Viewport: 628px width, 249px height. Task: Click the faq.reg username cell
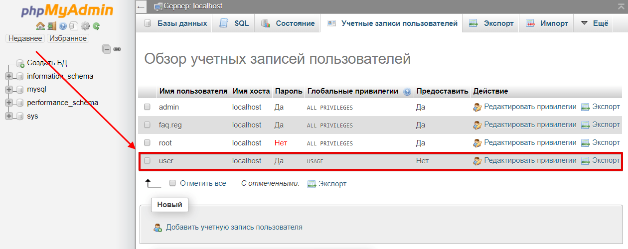pos(170,124)
